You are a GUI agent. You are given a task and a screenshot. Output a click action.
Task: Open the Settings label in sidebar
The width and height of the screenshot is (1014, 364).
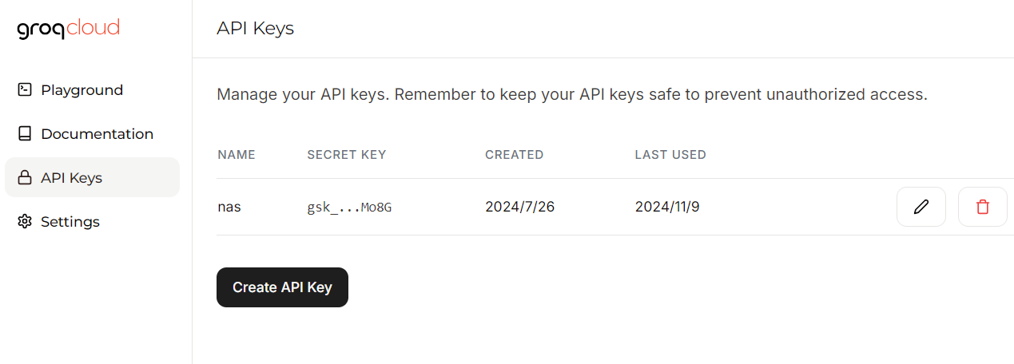tap(70, 222)
